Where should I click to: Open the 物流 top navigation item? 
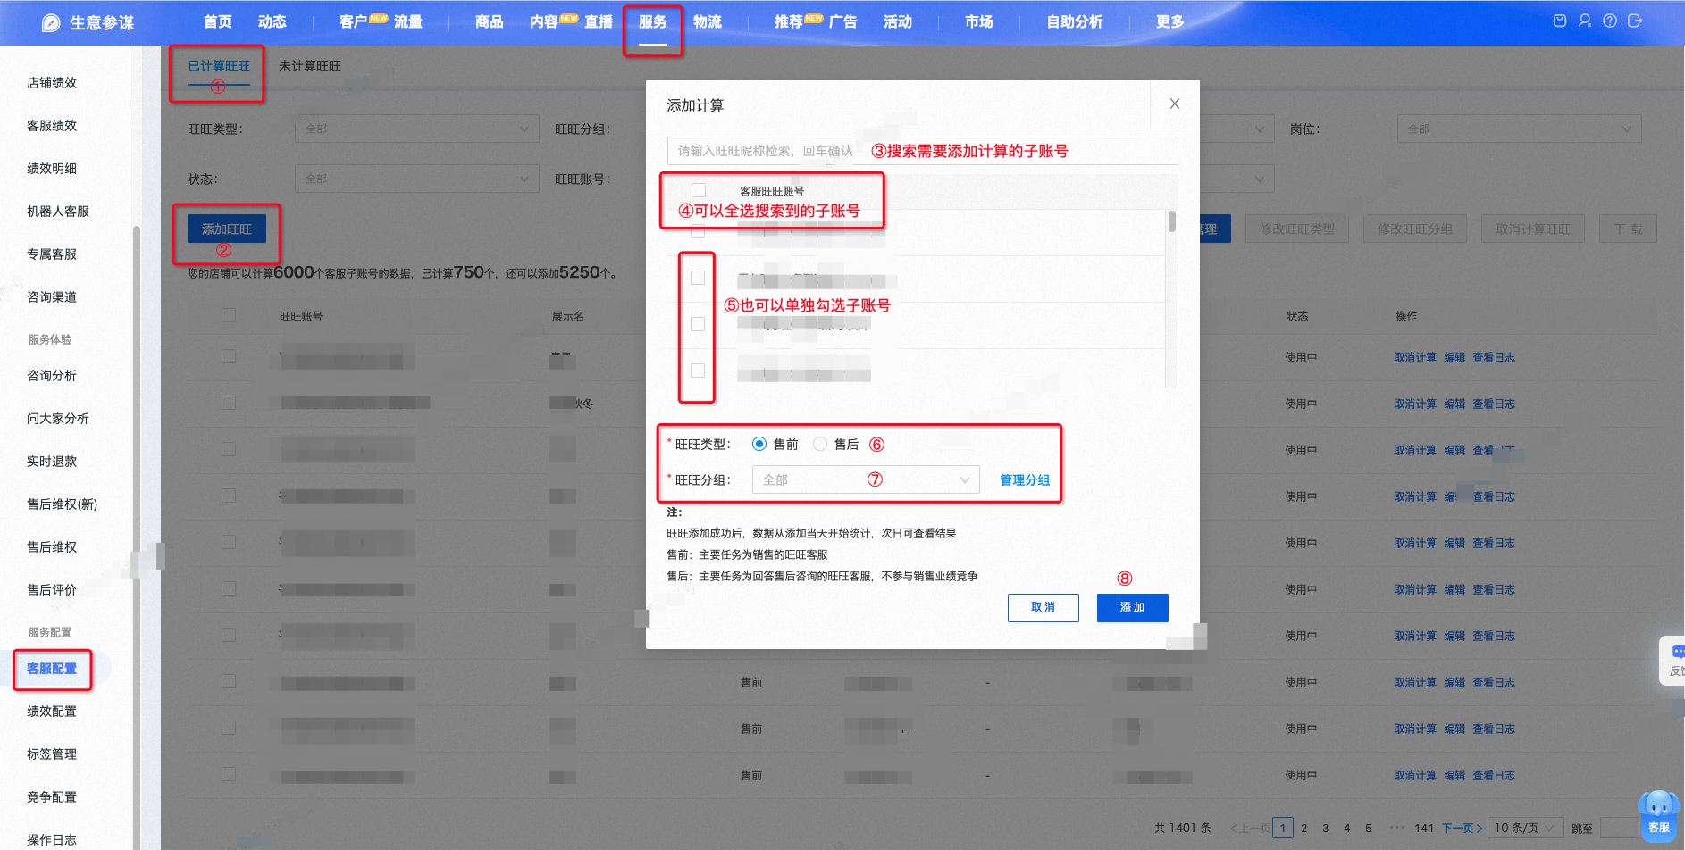[708, 22]
